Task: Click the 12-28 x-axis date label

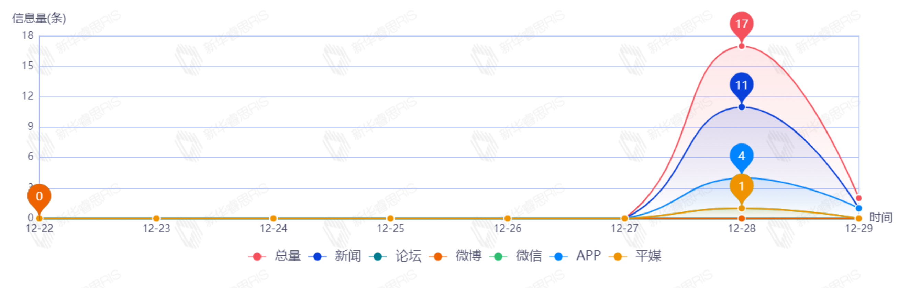Action: [742, 229]
